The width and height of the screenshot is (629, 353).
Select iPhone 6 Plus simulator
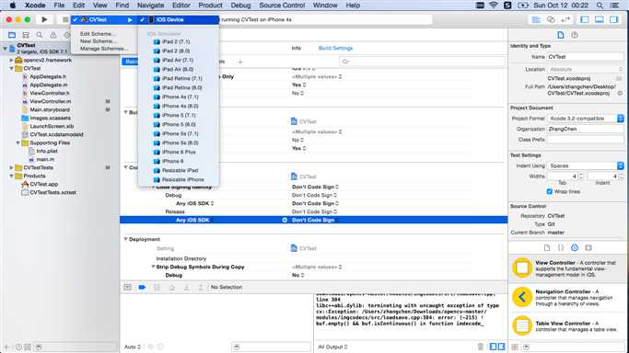(179, 152)
